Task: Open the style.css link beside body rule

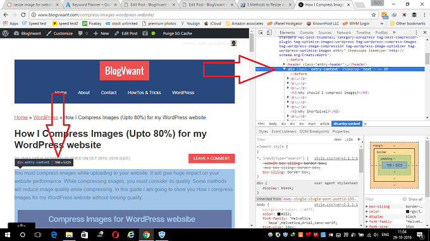Action: pos(336,204)
